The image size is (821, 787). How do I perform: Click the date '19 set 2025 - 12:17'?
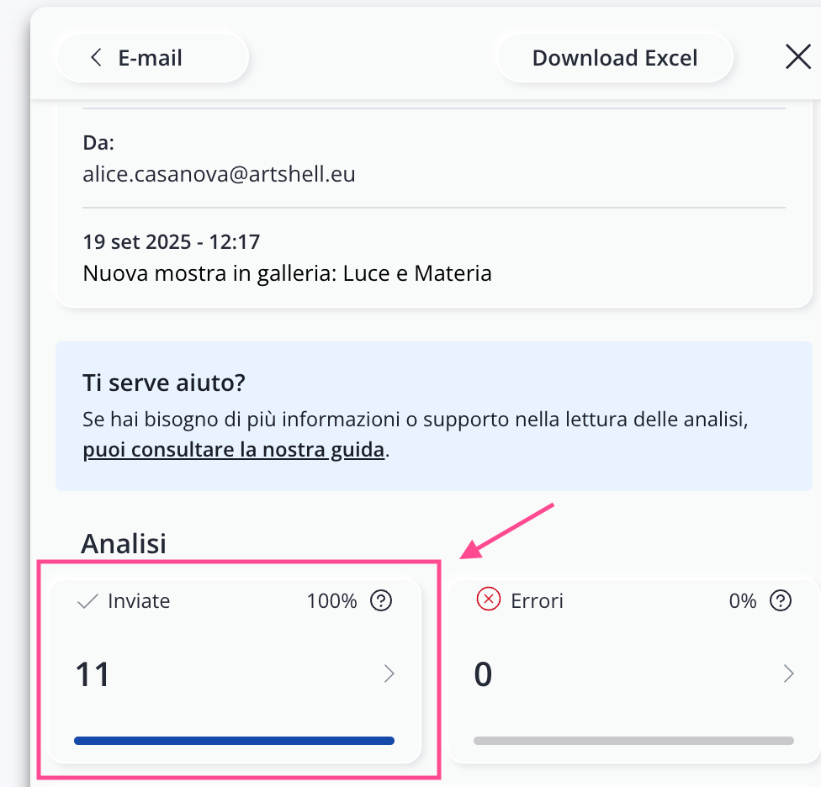coord(171,242)
